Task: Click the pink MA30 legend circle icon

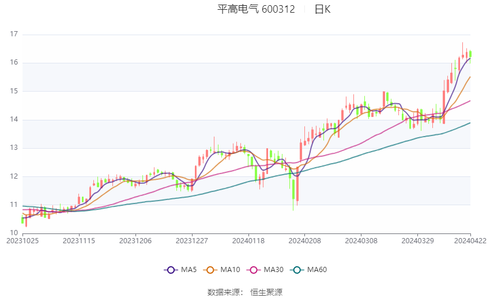Action: pos(254,270)
